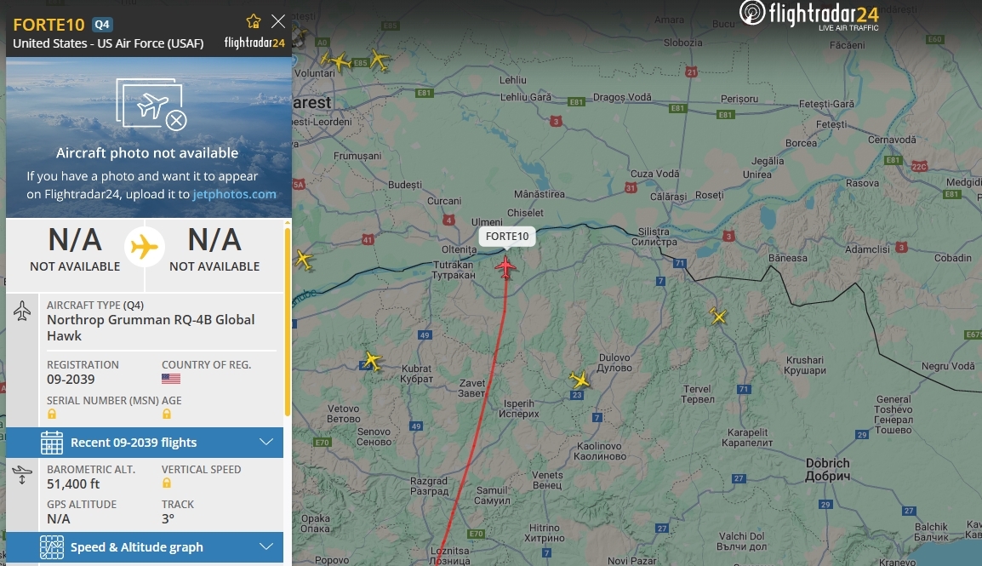The width and height of the screenshot is (982, 566).
Task: Click the Flightradar24 logo on the map
Action: click(808, 15)
